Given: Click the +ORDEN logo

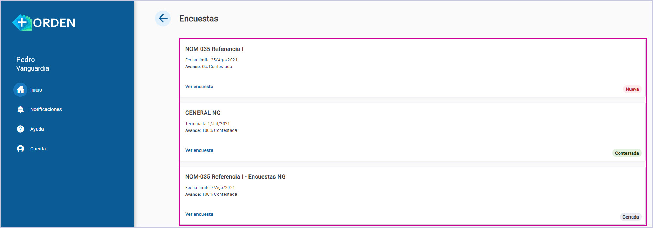Looking at the screenshot, I should [x=44, y=23].
